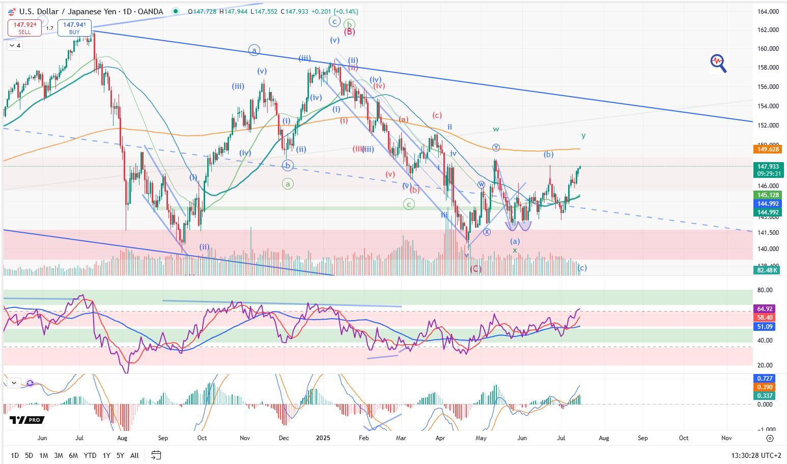Click the Nov label at right end of axis
787x464 pixels.
[726, 438]
